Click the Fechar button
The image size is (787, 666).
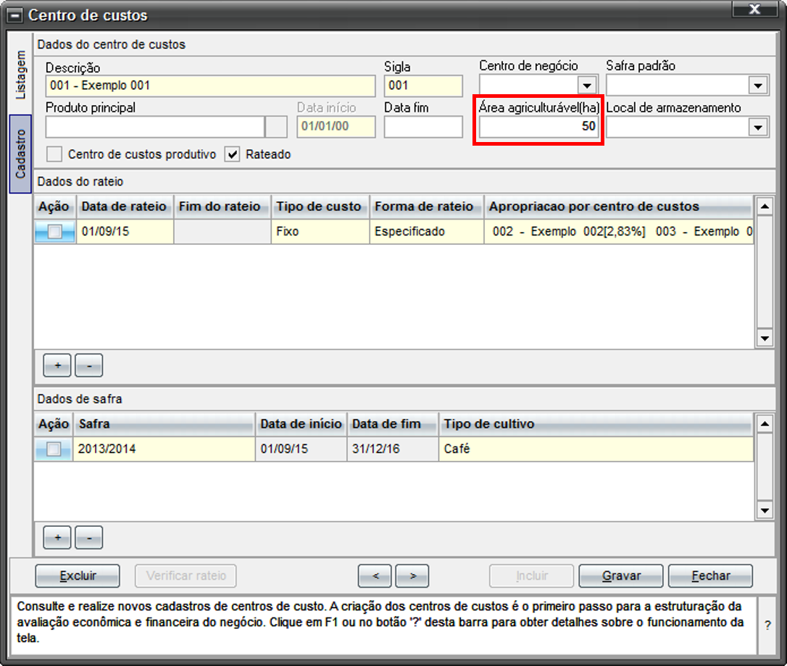[x=710, y=575]
